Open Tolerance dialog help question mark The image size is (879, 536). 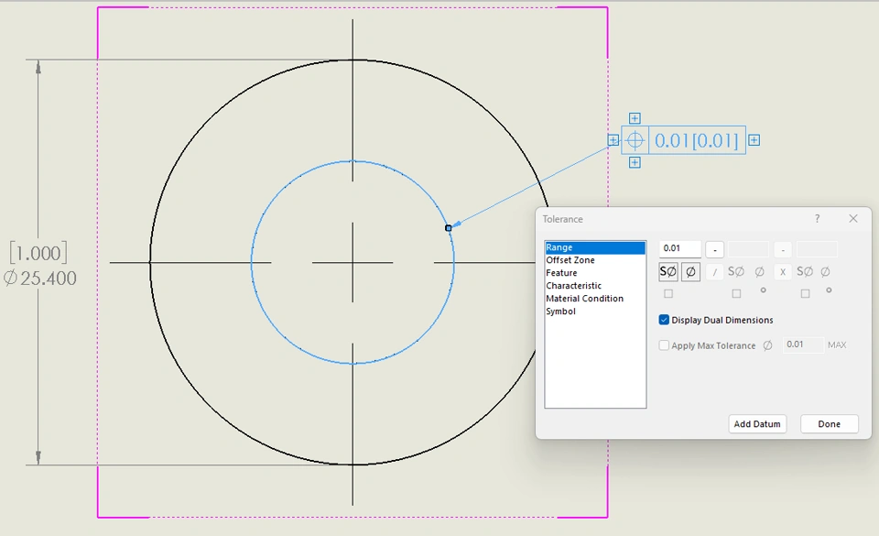pos(818,219)
